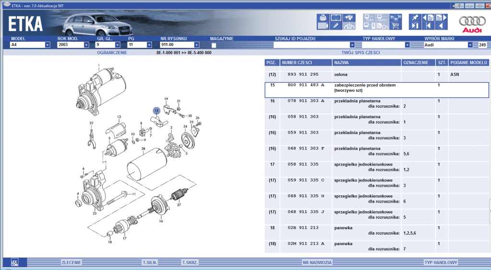Image resolution: width=491 pixels, height=270 pixels.
Task: Click the TWÓJ SPIS CZESCI link
Action: coord(361,53)
